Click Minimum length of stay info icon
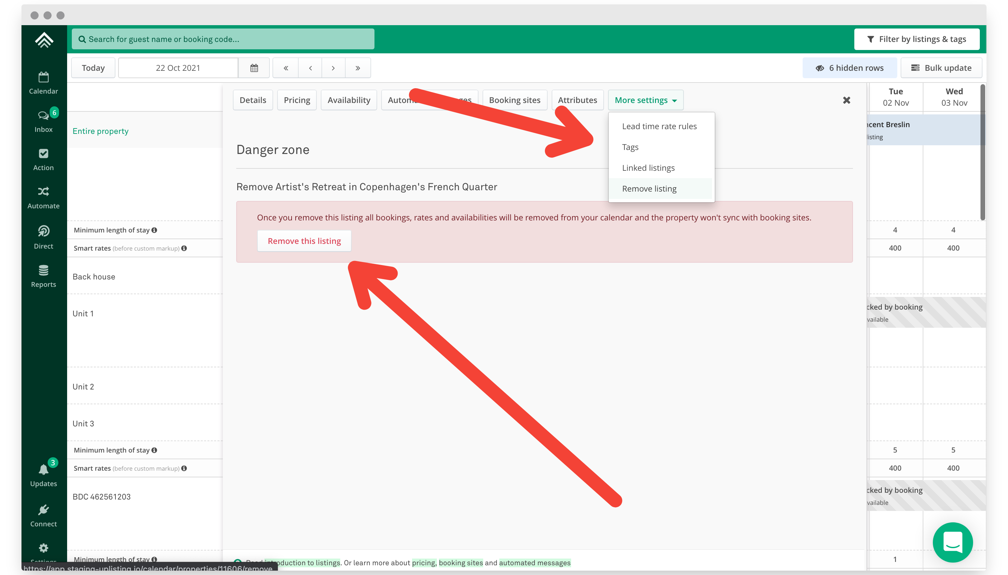The image size is (1008, 575). click(154, 230)
